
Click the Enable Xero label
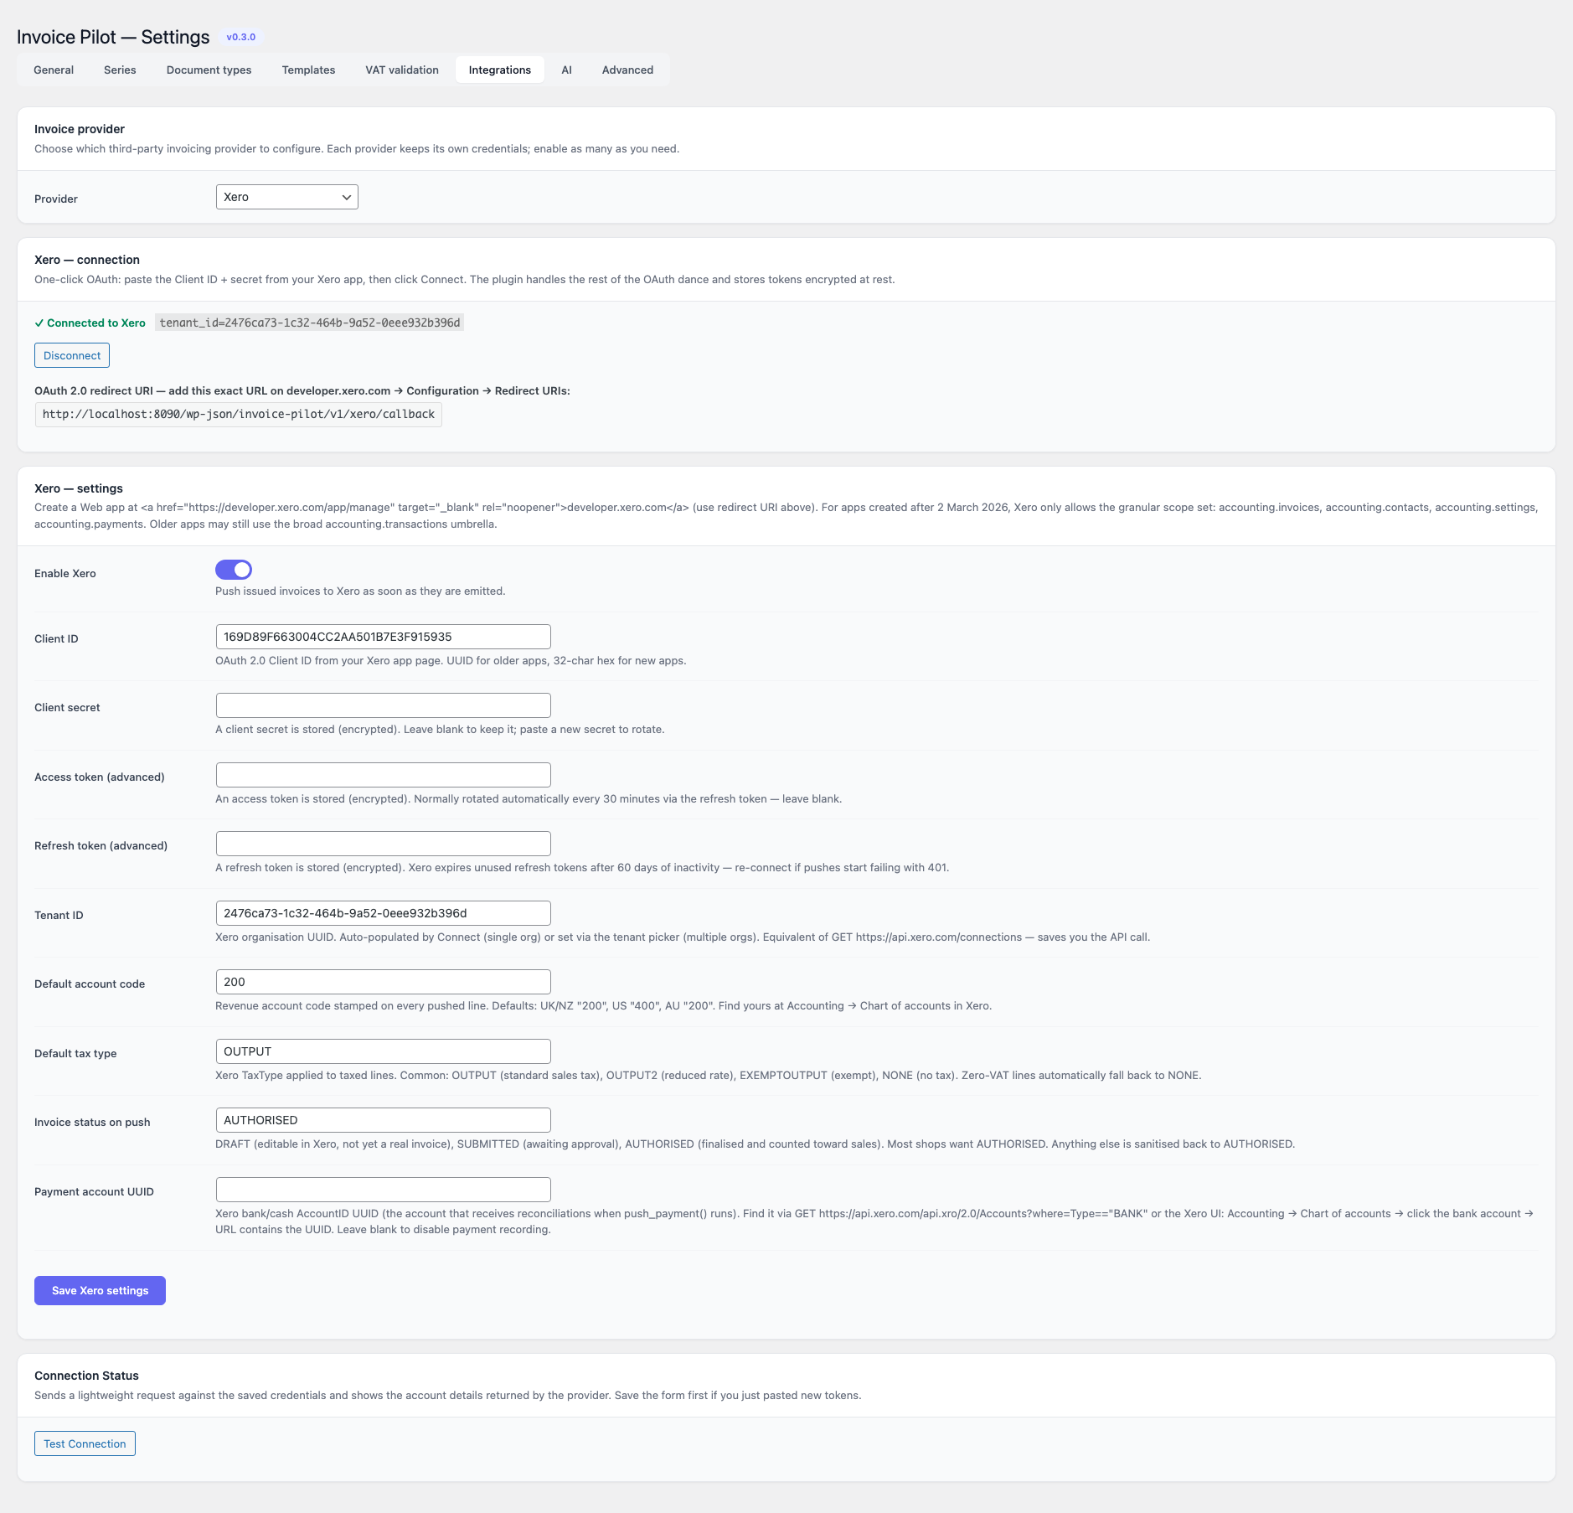(65, 574)
